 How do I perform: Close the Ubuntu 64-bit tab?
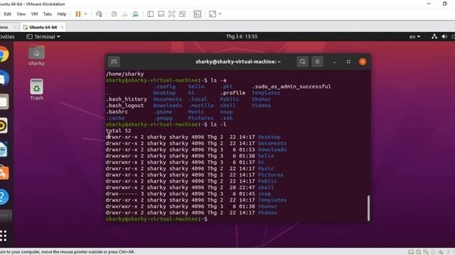pos(62,27)
